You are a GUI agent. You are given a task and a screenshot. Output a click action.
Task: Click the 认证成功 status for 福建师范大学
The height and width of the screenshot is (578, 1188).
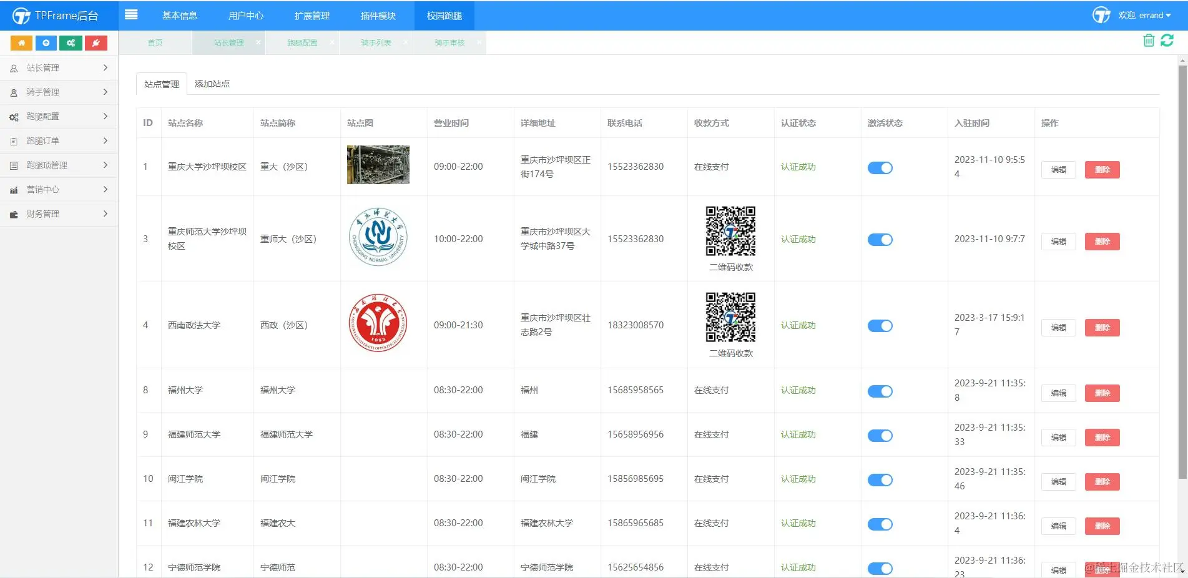tap(798, 434)
